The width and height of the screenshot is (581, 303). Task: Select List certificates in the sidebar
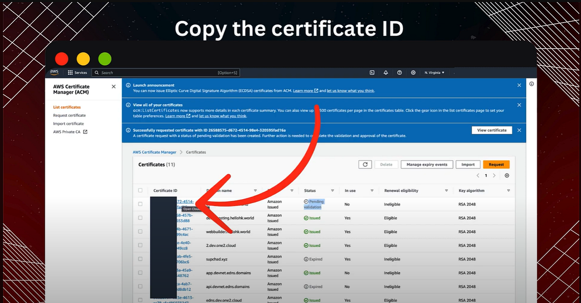[67, 107]
